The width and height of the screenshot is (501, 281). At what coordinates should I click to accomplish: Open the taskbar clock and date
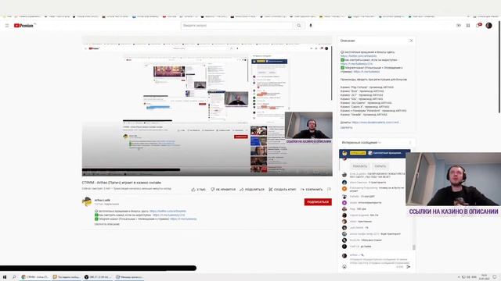(x=484, y=277)
